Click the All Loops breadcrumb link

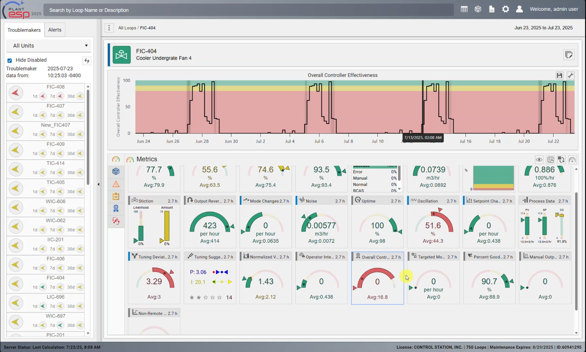click(127, 28)
